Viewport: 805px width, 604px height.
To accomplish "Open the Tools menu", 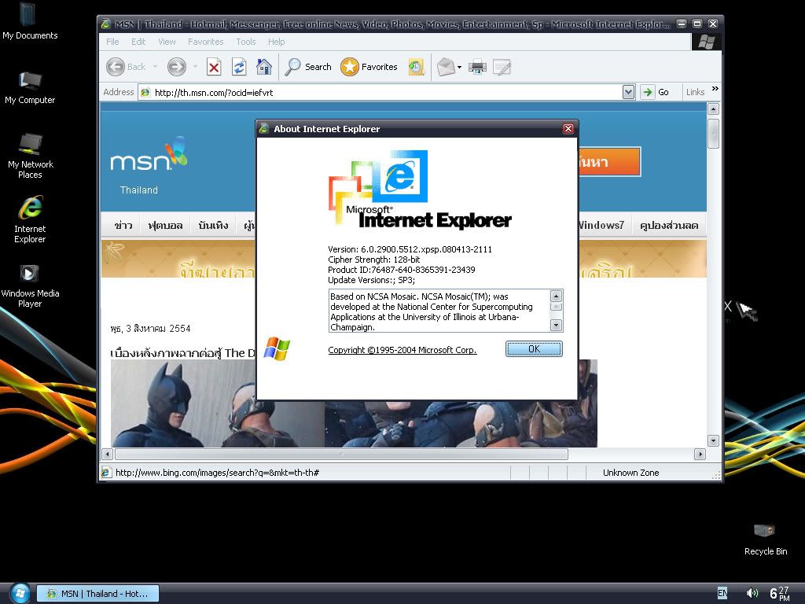I will coord(246,42).
